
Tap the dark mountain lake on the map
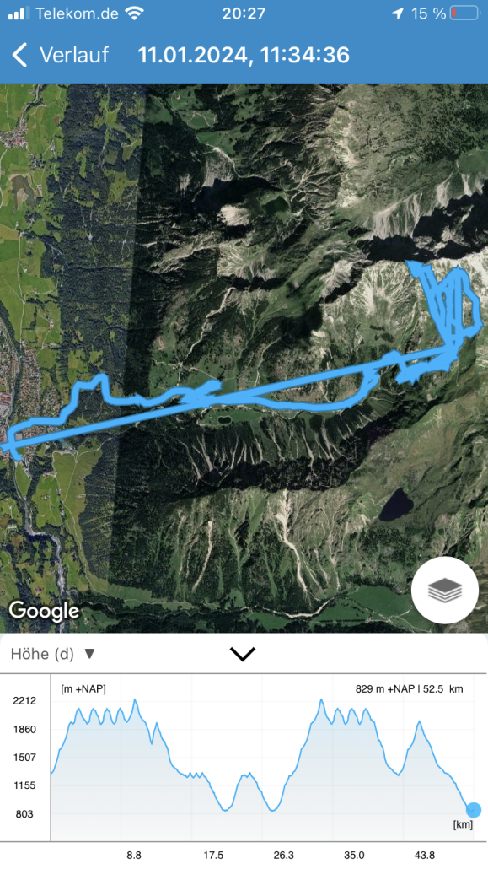point(396,504)
